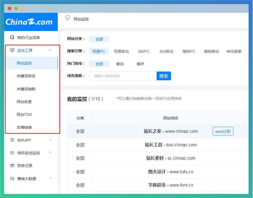Sort by 暴涨 in 热门排序
The height and width of the screenshot is (198, 253).
(x=120, y=64)
